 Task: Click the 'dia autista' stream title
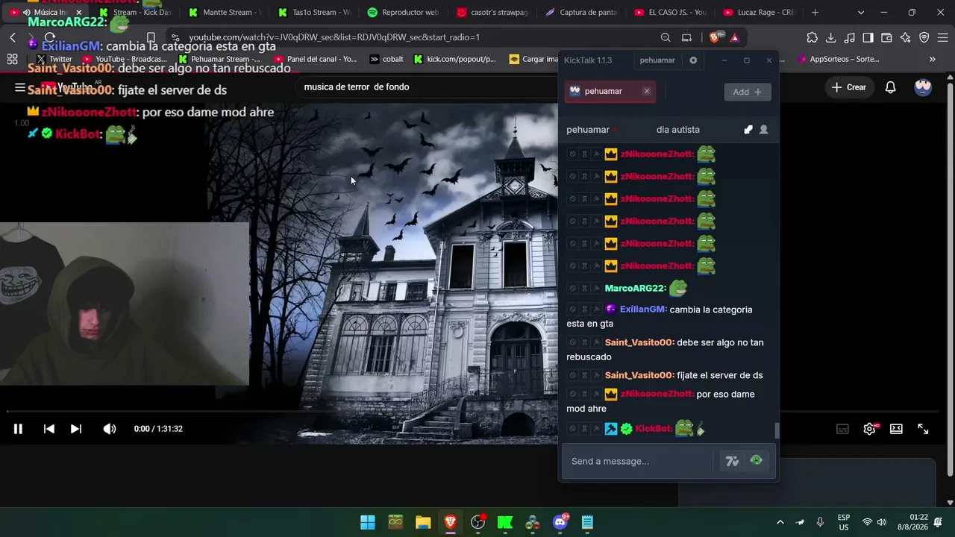click(678, 130)
